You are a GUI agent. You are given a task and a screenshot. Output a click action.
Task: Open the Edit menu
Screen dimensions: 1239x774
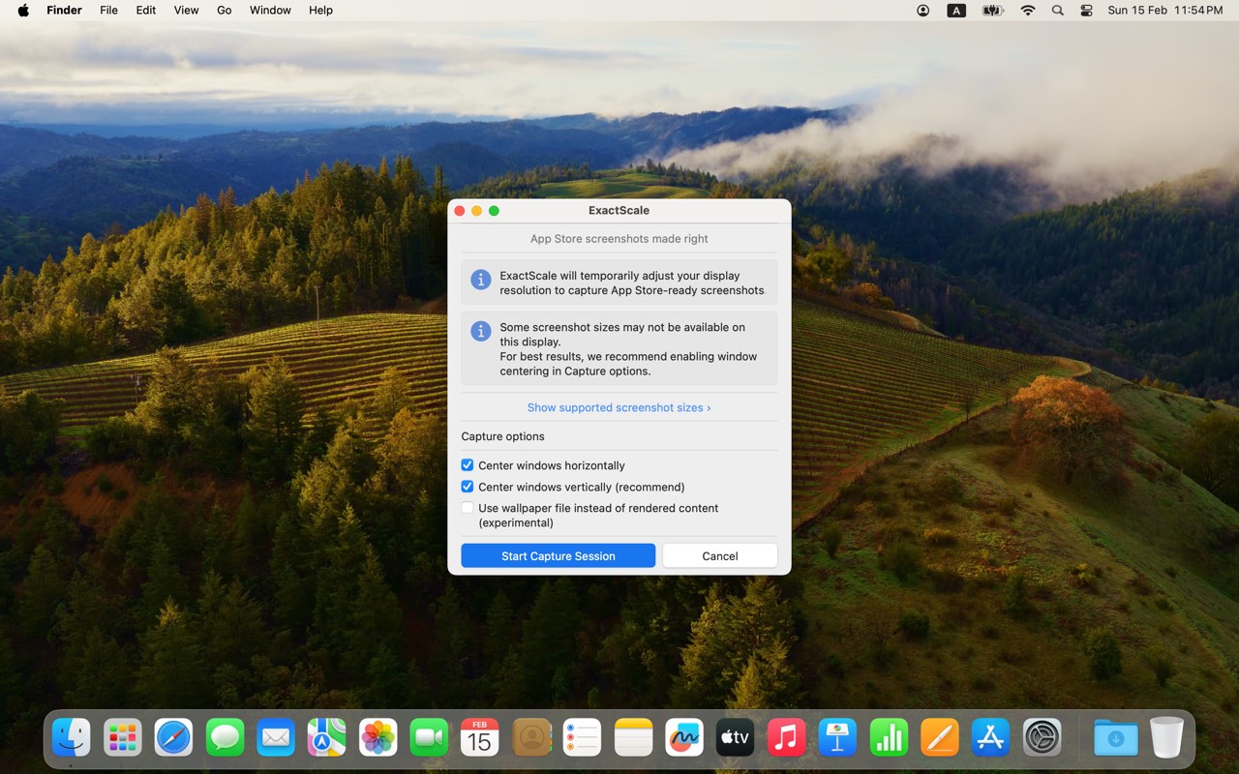(x=146, y=11)
